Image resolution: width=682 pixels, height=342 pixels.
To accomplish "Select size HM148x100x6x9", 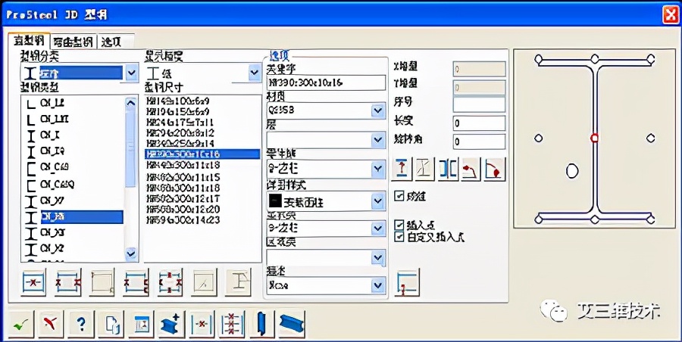I will tap(178, 101).
